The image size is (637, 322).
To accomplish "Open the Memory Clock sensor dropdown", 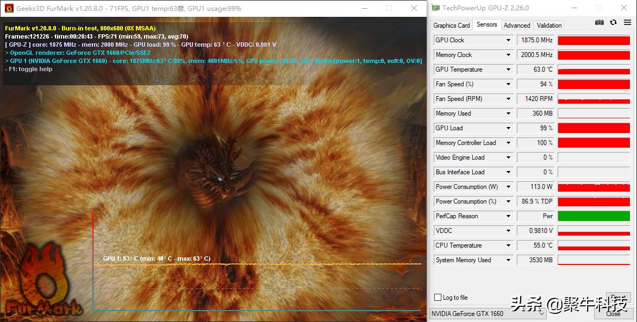I will [x=508, y=55].
